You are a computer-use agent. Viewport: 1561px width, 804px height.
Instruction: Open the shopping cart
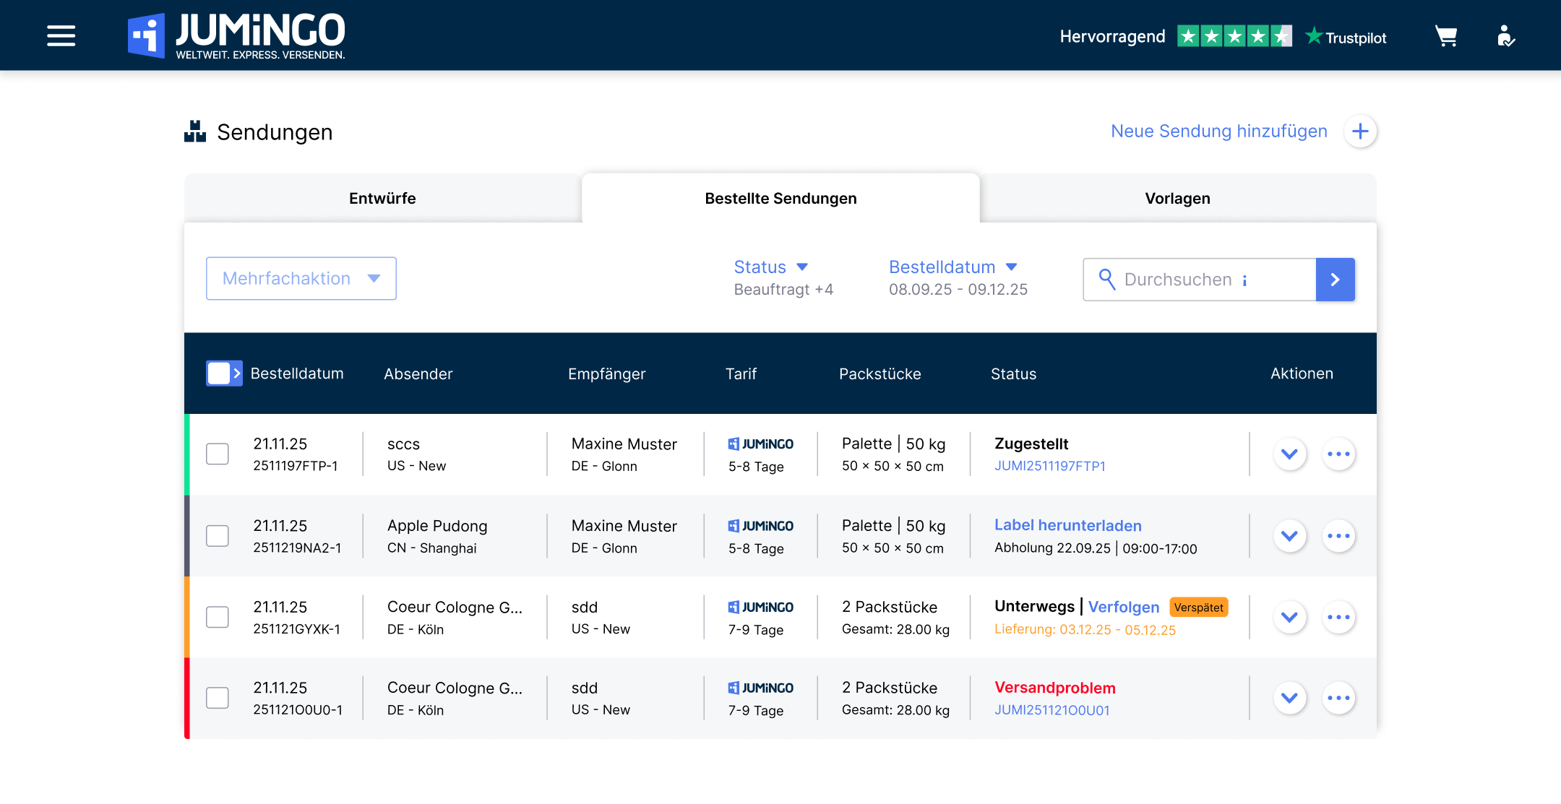point(1445,36)
